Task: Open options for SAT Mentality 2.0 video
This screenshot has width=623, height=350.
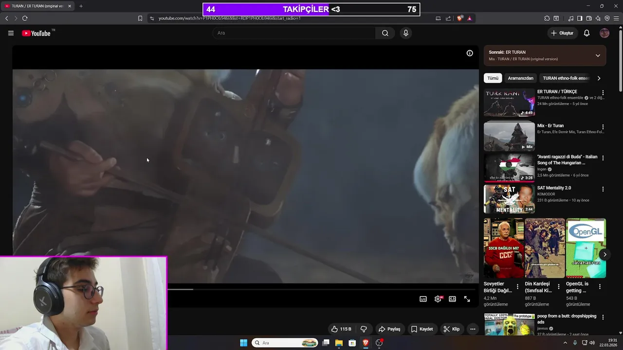Action: click(603, 189)
